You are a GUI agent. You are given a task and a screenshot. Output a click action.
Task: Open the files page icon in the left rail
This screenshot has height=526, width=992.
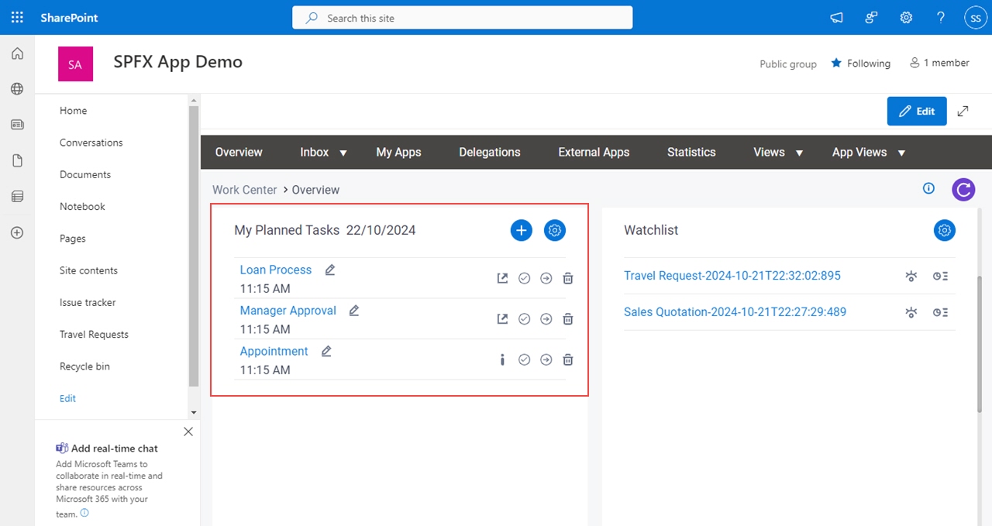[x=17, y=160]
